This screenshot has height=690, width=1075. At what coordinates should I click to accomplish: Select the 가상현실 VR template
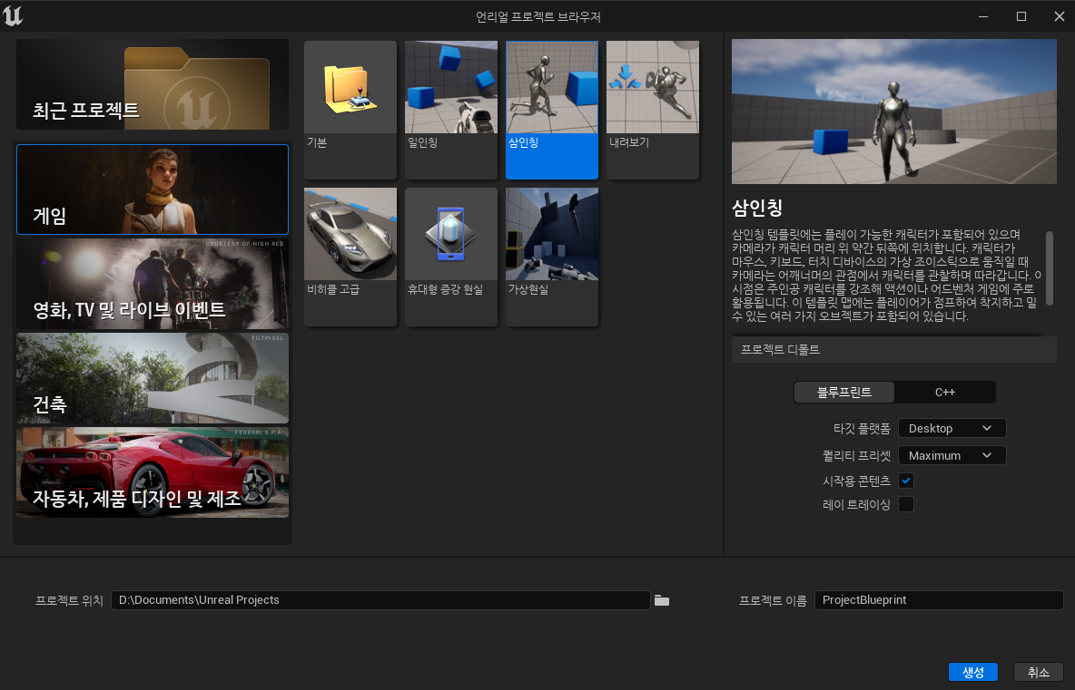(552, 257)
